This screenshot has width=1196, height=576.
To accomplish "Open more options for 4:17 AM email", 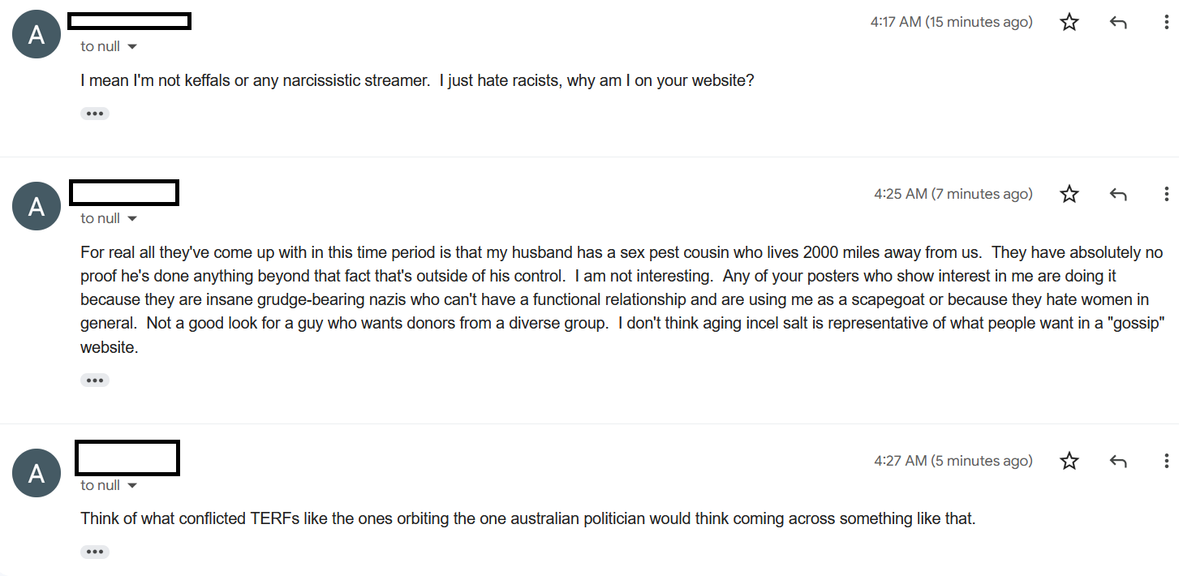I will click(x=1166, y=22).
